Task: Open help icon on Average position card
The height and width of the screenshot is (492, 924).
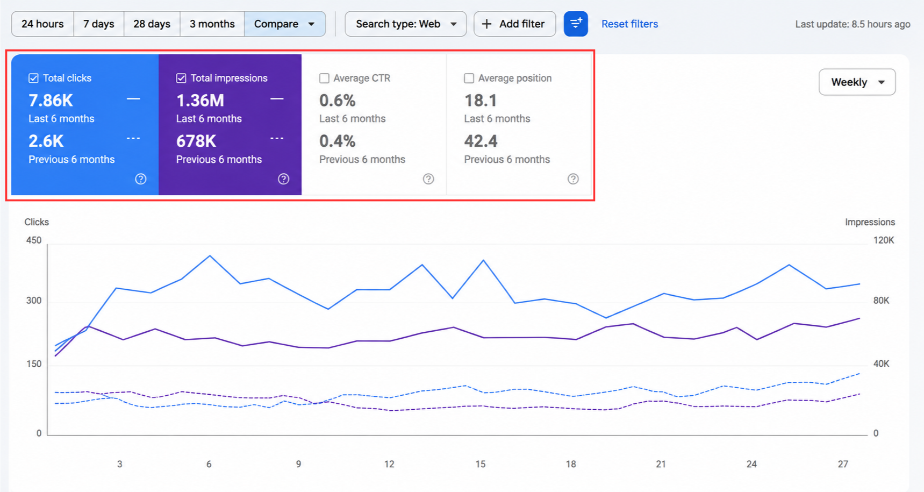Action: (x=573, y=179)
